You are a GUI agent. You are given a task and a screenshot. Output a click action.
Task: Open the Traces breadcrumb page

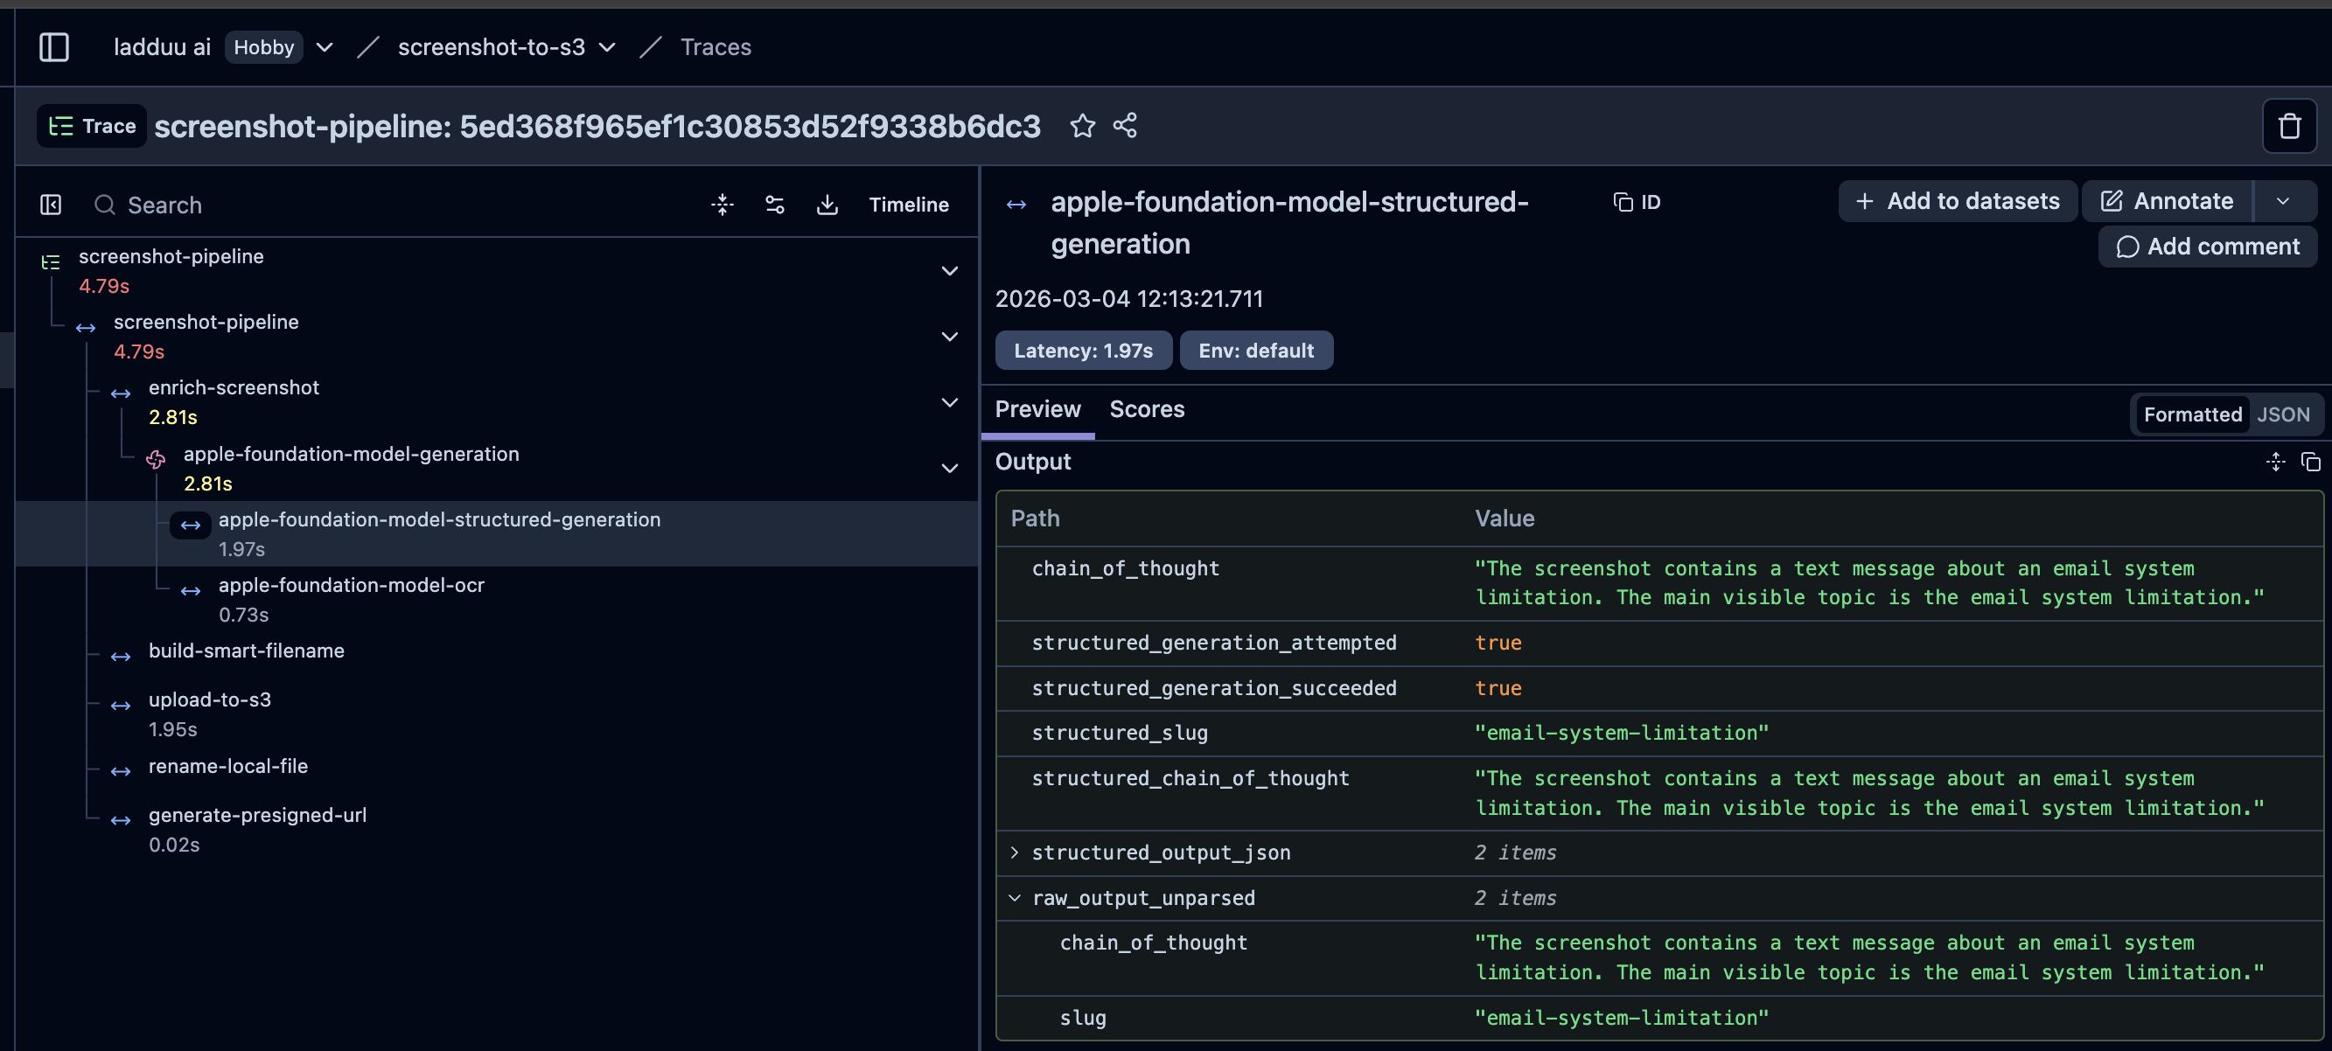point(715,46)
